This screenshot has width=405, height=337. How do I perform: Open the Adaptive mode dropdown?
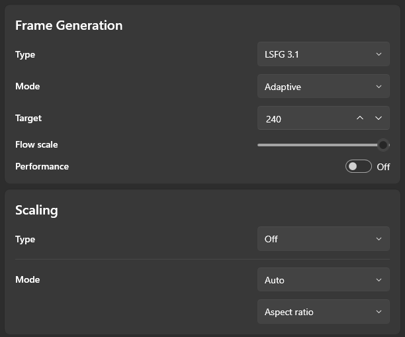324,86
